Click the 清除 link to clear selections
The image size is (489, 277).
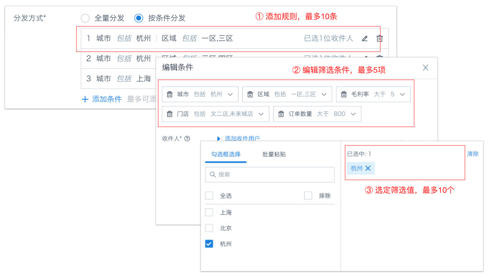pos(472,154)
